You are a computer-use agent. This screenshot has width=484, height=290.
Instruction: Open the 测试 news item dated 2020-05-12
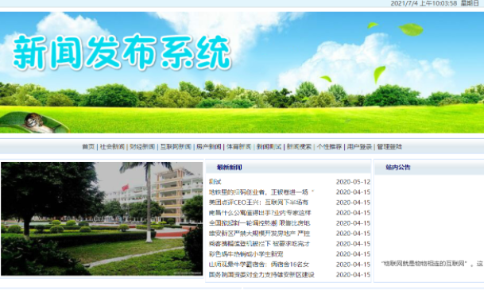(x=215, y=182)
